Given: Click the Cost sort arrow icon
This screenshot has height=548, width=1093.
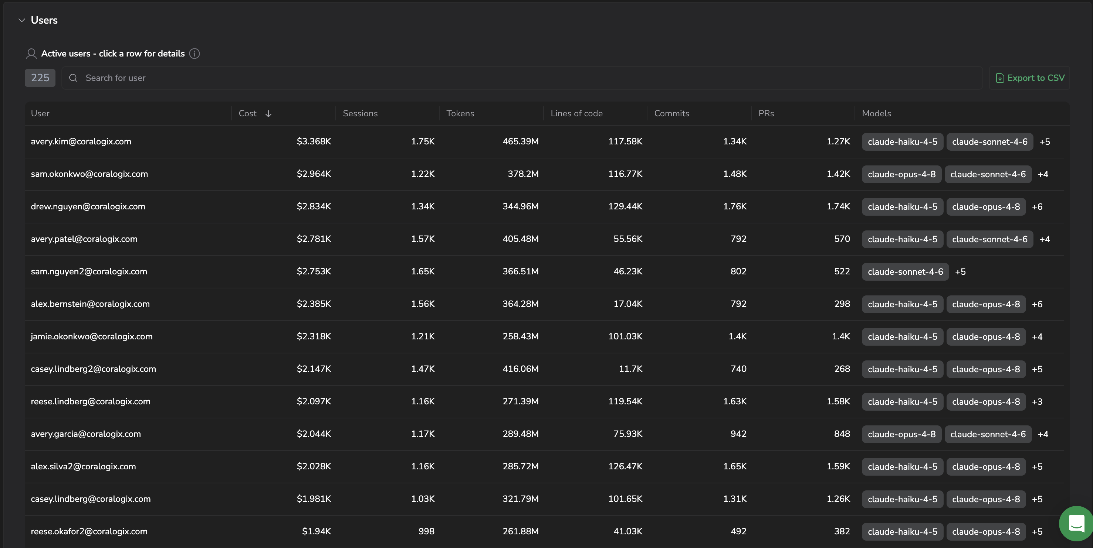Looking at the screenshot, I should (x=268, y=114).
